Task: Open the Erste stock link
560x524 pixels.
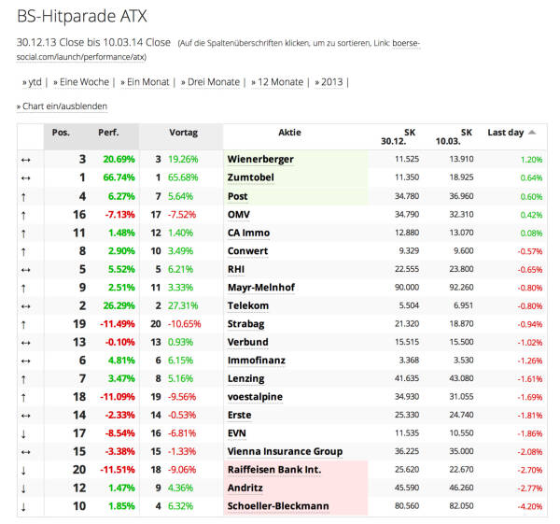Action: click(239, 416)
